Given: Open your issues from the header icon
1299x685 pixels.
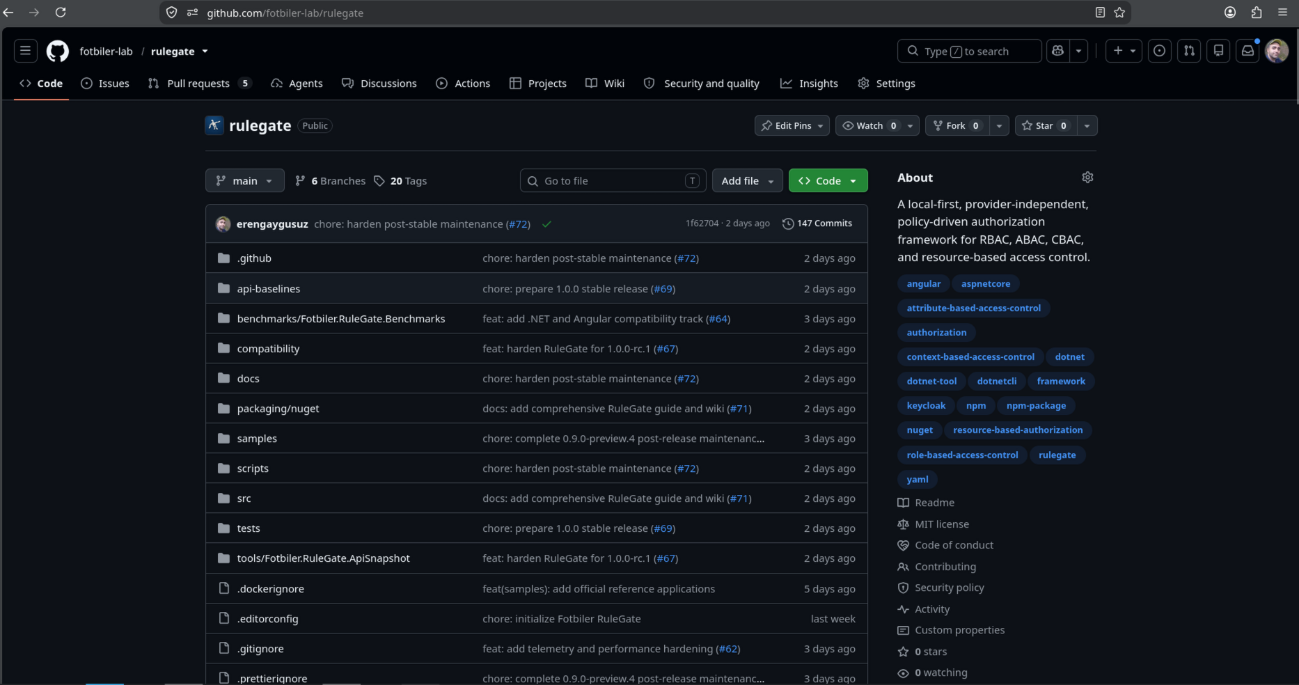Looking at the screenshot, I should coord(1159,51).
